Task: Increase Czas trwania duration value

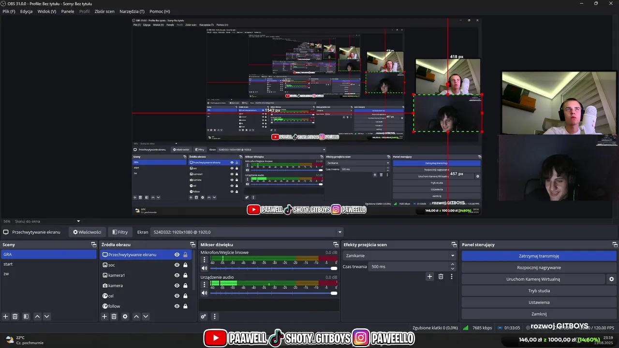Action: coord(453,264)
